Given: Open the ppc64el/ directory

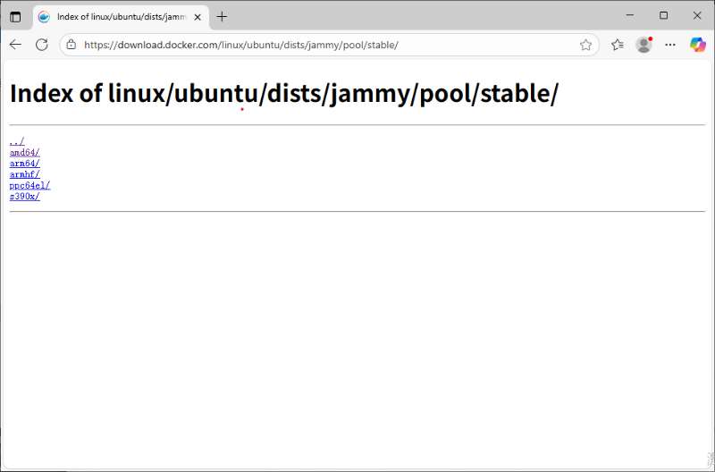Looking at the screenshot, I should [29, 185].
